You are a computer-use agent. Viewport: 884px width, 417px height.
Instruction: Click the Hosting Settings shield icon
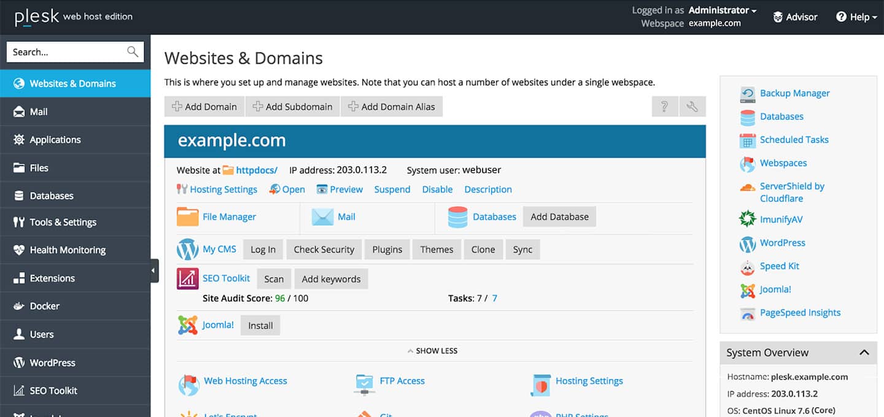pyautogui.click(x=540, y=384)
